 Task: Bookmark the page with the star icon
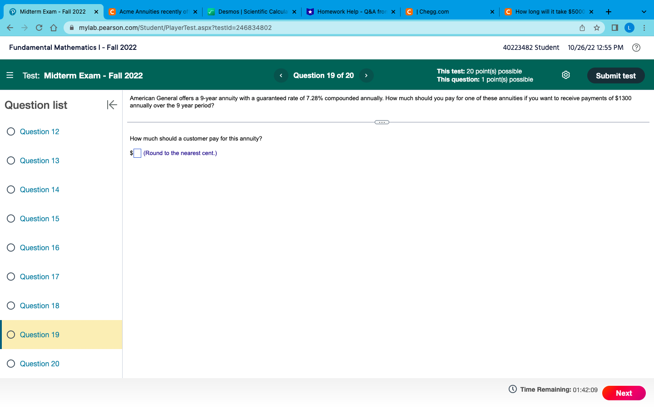[x=596, y=28]
